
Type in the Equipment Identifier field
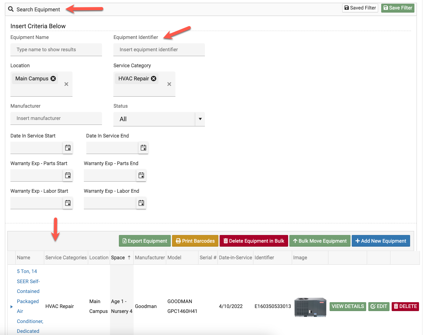pyautogui.click(x=159, y=50)
